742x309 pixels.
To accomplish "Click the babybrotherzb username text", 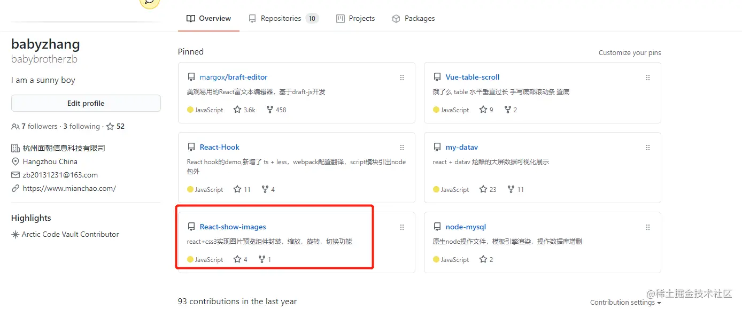I will pos(44,59).
